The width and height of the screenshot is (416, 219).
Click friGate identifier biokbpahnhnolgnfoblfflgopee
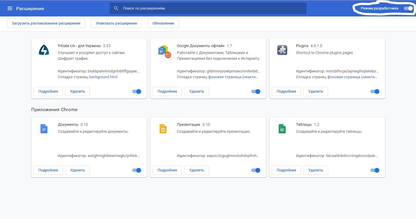pos(114,71)
